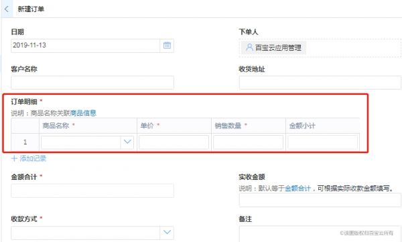Click the 销售数量 input in row 1

click(248, 142)
